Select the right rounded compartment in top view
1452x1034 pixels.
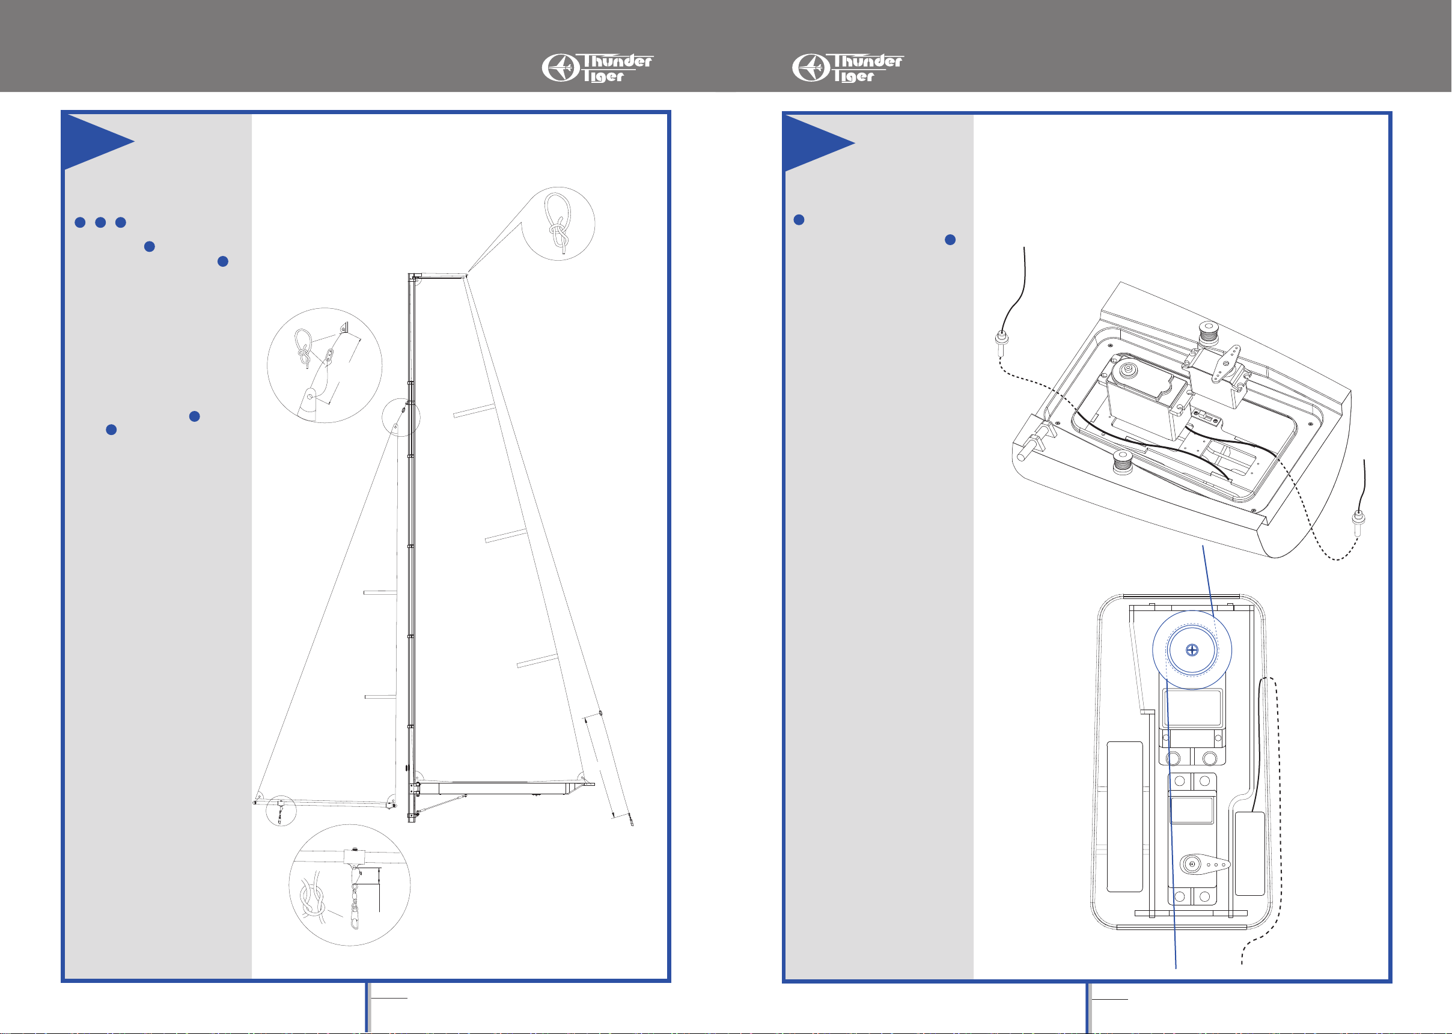[x=1249, y=853]
